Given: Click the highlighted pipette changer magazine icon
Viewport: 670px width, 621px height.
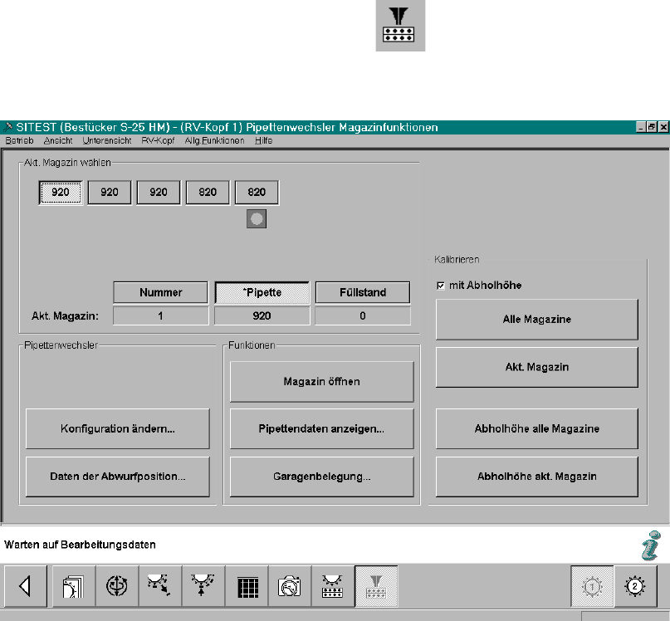Looking at the screenshot, I should point(376,586).
